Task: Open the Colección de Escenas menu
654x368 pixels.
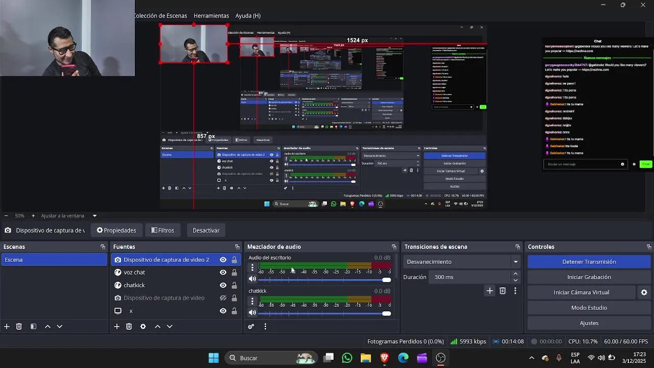Action: coord(161,16)
